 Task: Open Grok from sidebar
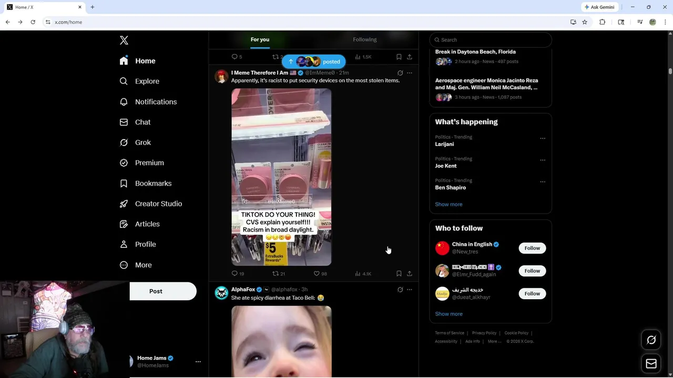(x=135, y=142)
